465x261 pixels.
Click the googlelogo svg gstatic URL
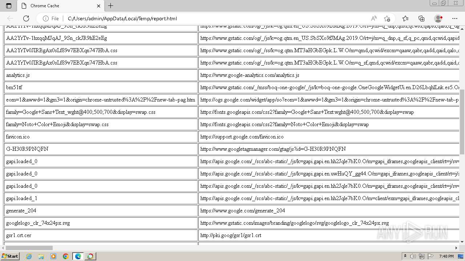click(295, 223)
